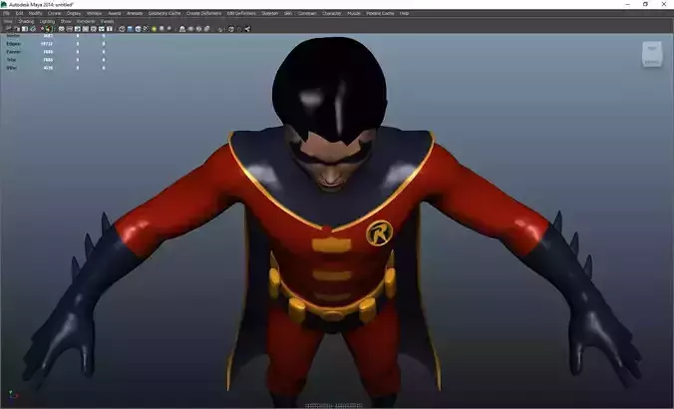674x409 pixels.
Task: Open the Skin menu
Action: click(288, 13)
